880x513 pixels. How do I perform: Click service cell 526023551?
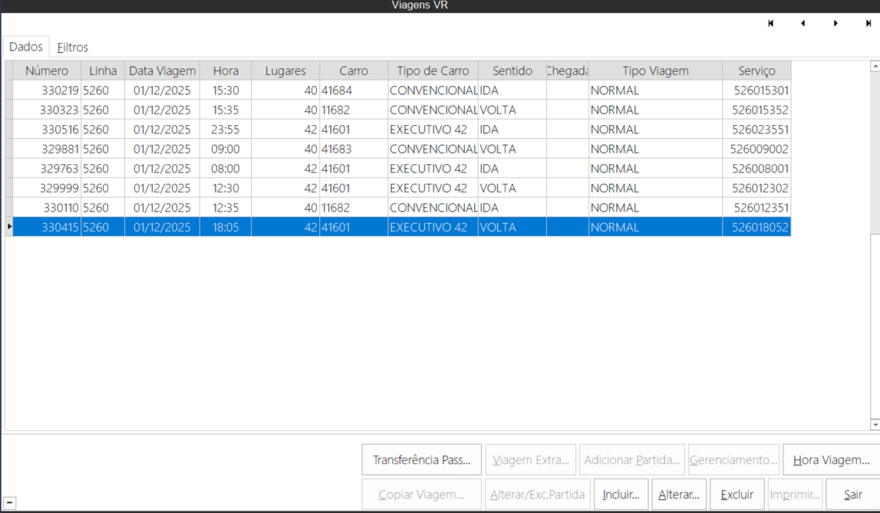tap(756, 130)
